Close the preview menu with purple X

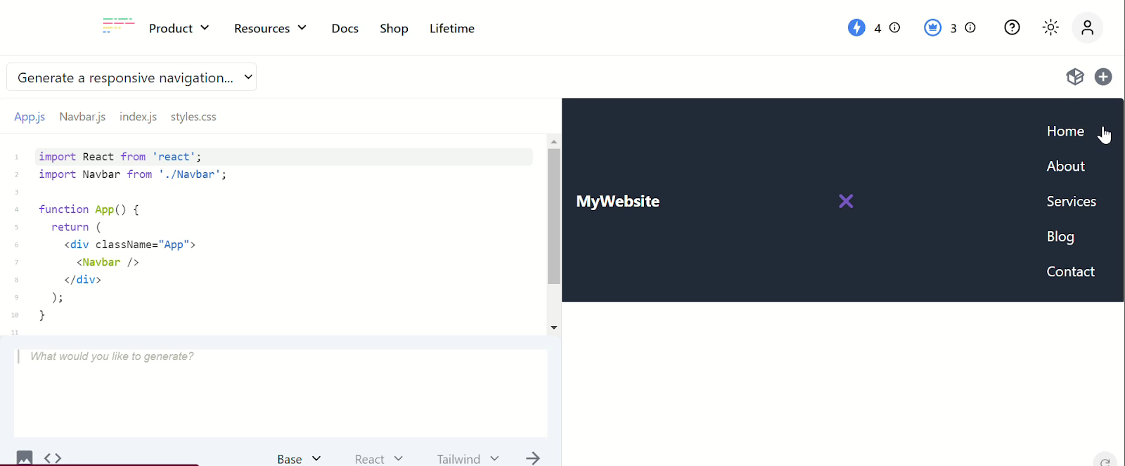coord(846,201)
